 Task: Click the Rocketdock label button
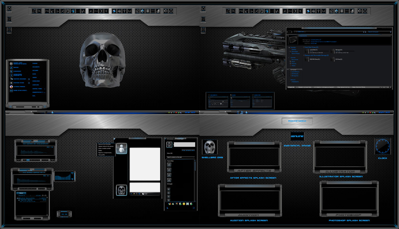pos(297,121)
